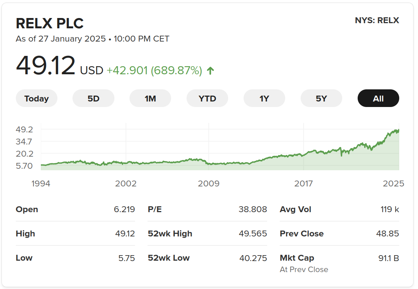This screenshot has width=418, height=289.
Task: Select the Today range tab
Action: coord(36,99)
